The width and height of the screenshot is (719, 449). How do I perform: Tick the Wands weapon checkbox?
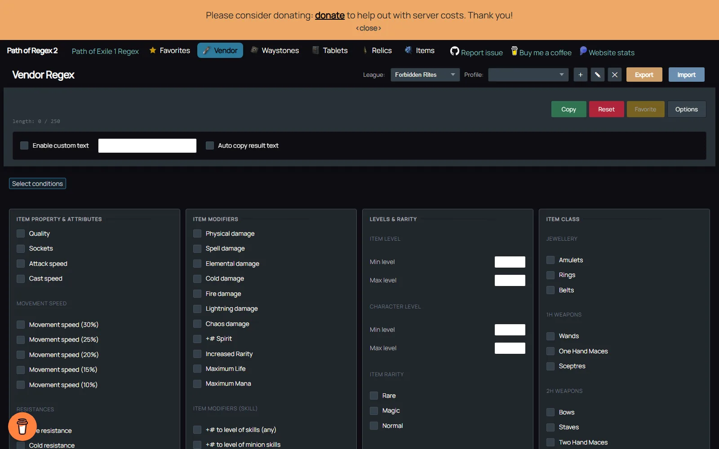[550, 336]
